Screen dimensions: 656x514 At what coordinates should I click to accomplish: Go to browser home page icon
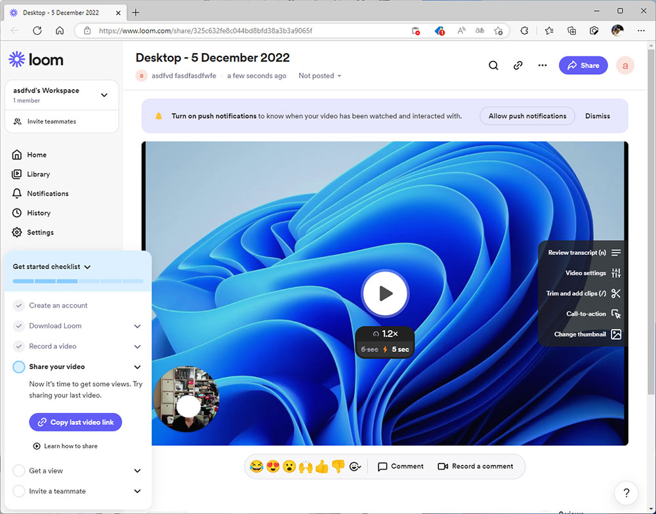(60, 31)
